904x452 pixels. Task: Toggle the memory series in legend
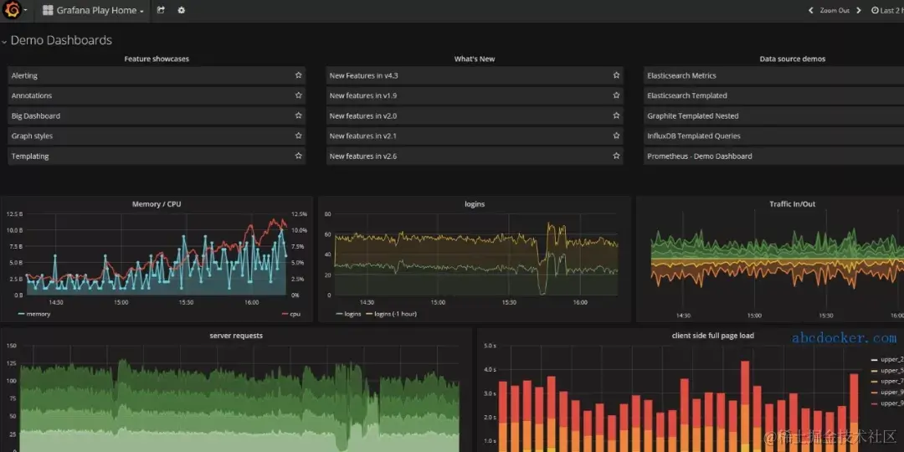point(38,314)
